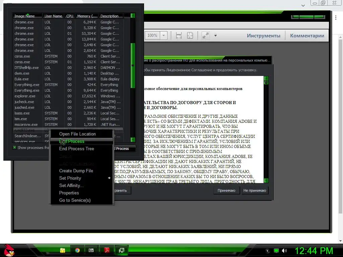Image resolution: width=343 pixels, height=257 pixels.
Task: Click the read mode expand icon in toolbar
Action: pyautogui.click(x=205, y=35)
